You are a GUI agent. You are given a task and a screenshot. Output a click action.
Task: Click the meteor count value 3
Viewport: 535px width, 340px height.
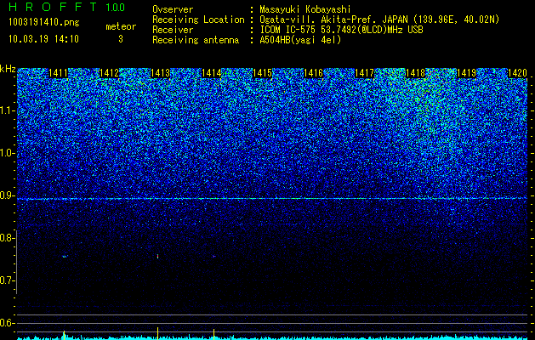(121, 39)
